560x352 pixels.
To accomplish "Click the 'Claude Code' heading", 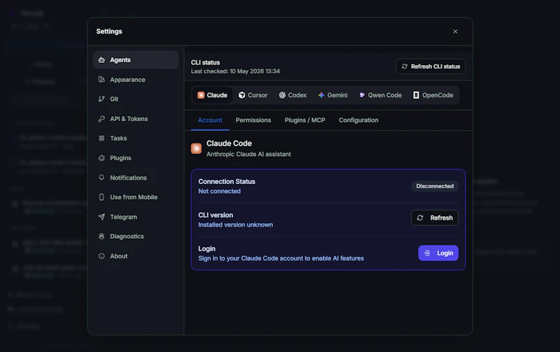I will point(229,143).
